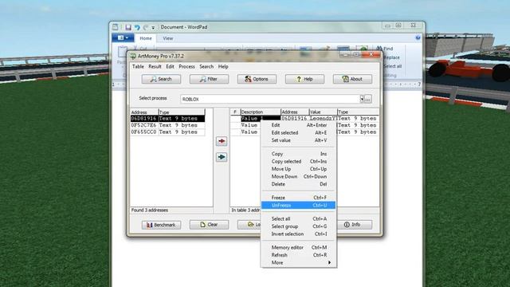The width and height of the screenshot is (510, 287).
Task: Open the WordPad application menu button
Action: (123, 38)
